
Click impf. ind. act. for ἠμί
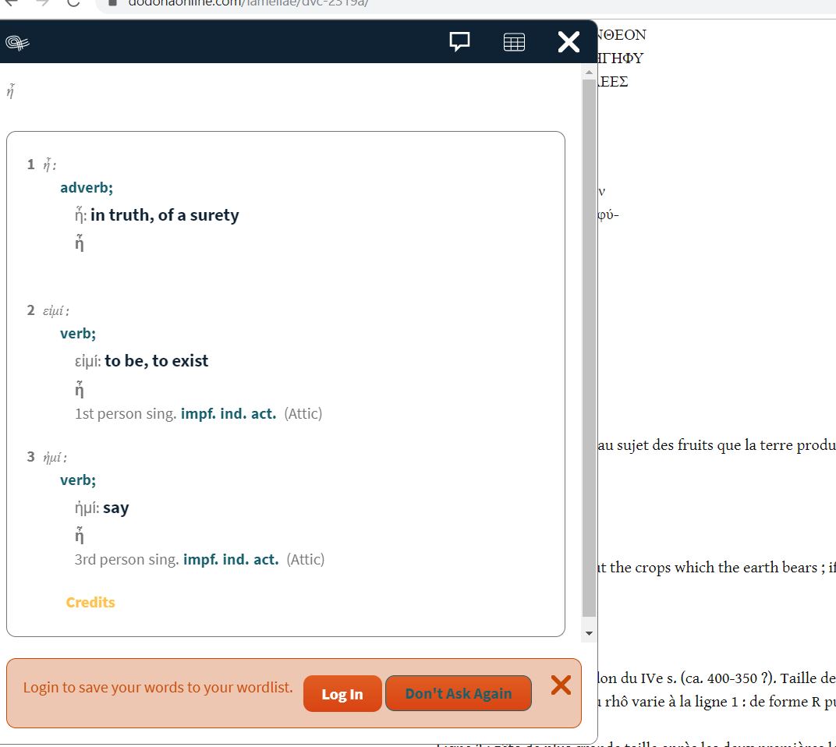232,559
